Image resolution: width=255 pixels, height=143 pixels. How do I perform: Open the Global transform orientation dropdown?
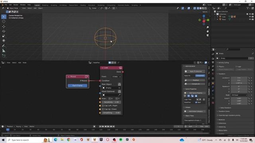point(94,8)
